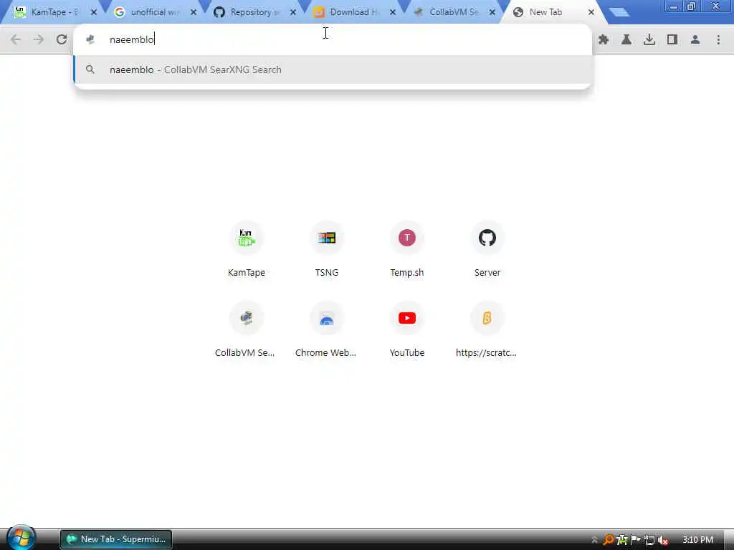Open the TSNG shortcut tile
Screen dimensions: 734x550
[326, 250]
